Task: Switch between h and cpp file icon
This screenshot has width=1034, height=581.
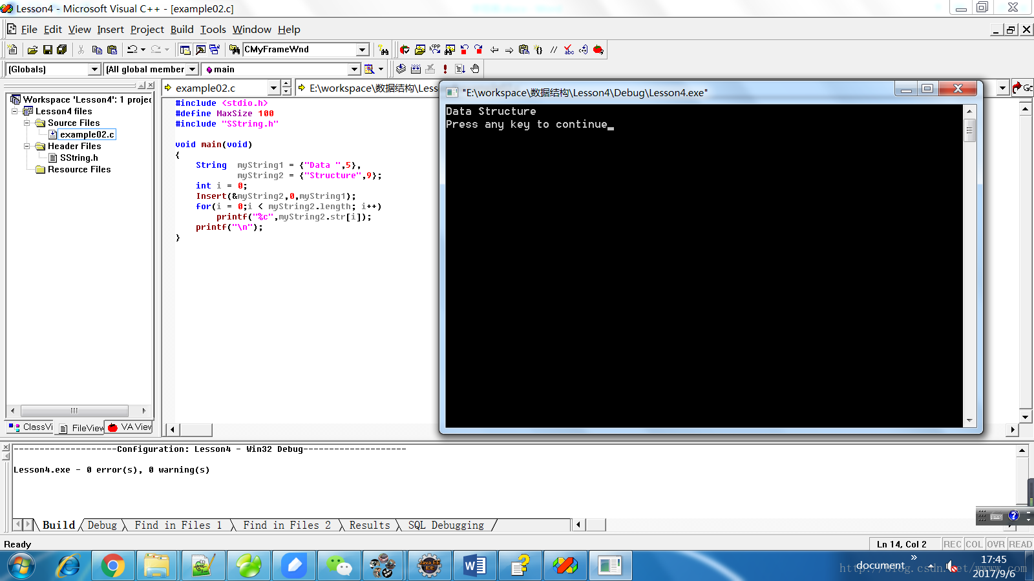Action: click(435, 50)
